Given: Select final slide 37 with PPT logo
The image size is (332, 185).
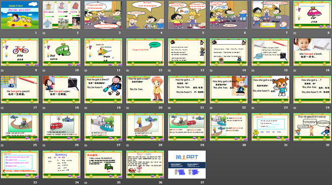Looking at the screenshot, I should tap(187, 164).
